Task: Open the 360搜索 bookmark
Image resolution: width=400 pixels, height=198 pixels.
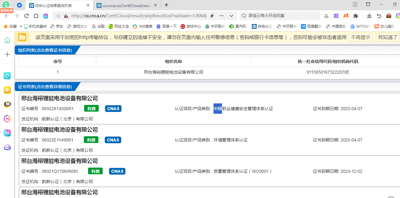Action: pos(143,26)
